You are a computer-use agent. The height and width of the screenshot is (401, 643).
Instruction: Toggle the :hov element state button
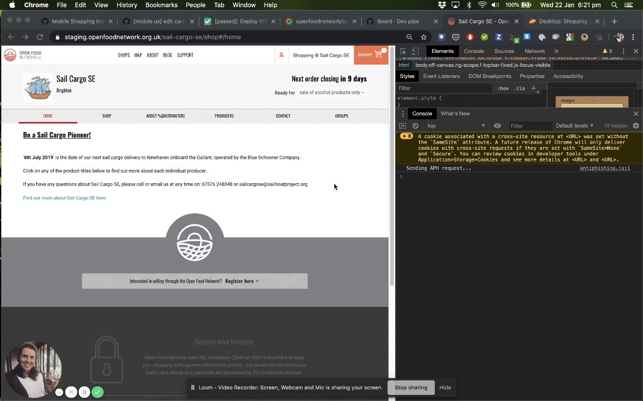pos(503,88)
